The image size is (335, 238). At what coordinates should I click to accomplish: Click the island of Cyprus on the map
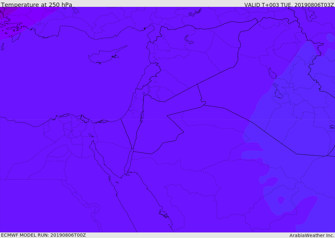[105, 56]
